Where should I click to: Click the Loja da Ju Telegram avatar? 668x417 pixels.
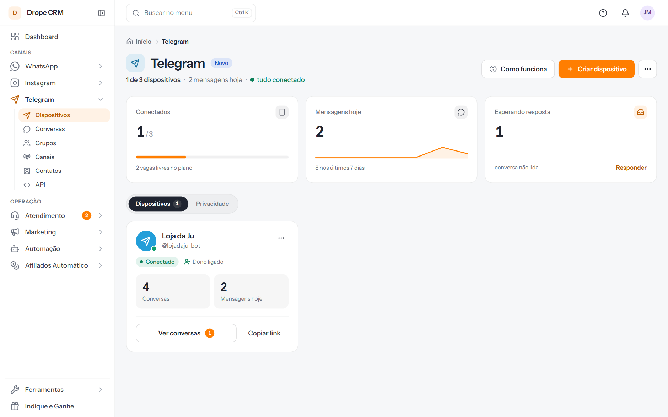click(146, 241)
